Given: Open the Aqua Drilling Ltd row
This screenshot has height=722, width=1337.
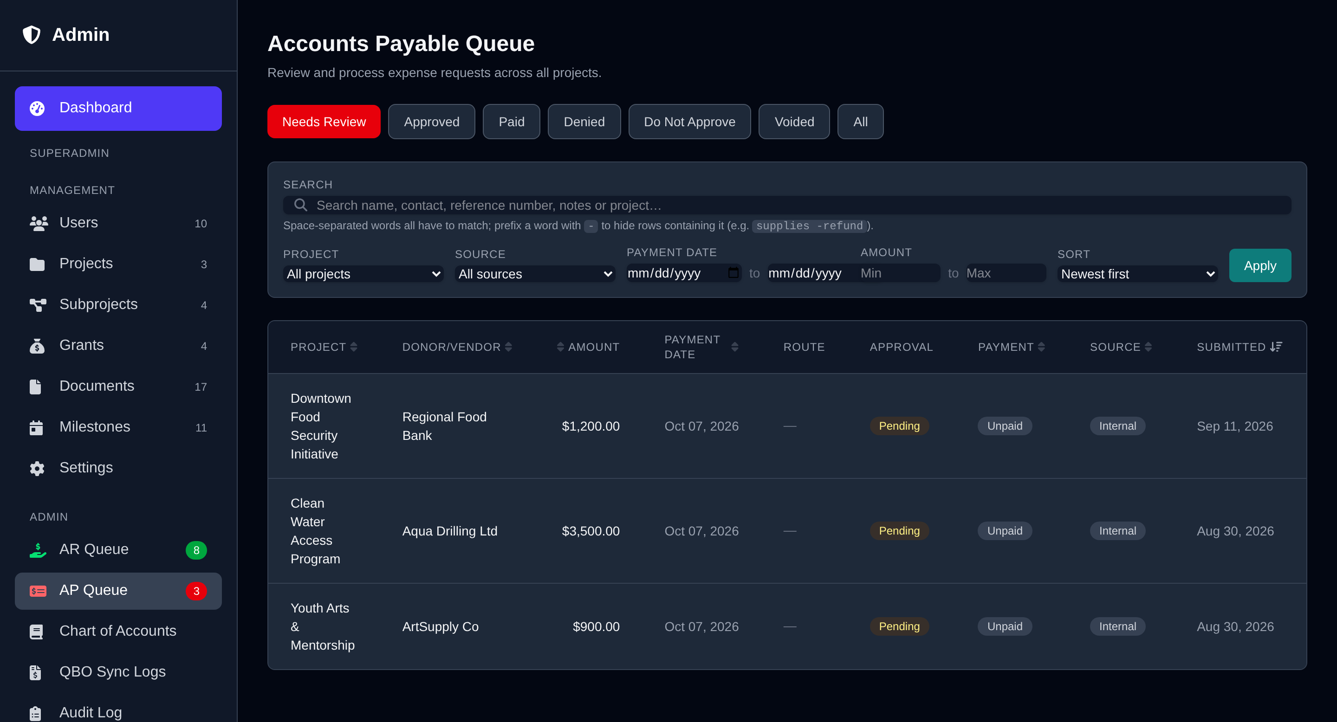Looking at the screenshot, I should (787, 531).
